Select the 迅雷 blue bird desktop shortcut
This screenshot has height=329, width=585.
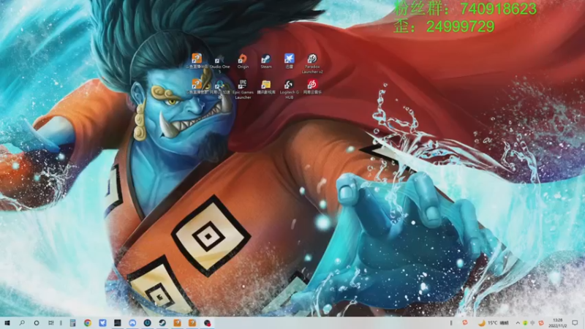coord(289,61)
